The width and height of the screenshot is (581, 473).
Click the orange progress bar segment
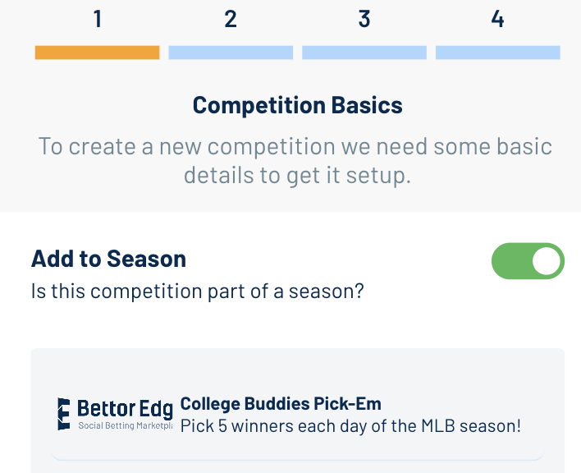pos(98,53)
